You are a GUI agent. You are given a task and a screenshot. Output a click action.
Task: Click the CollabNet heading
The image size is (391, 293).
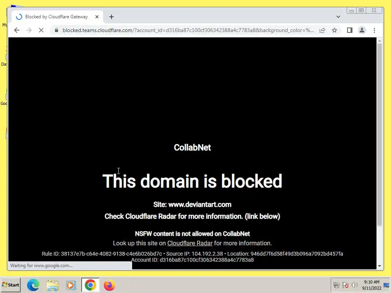click(x=192, y=148)
